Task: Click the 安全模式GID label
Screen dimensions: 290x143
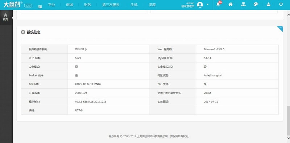Action: (x=165, y=67)
